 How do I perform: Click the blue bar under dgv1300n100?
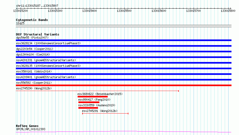[x=124, y=57]
